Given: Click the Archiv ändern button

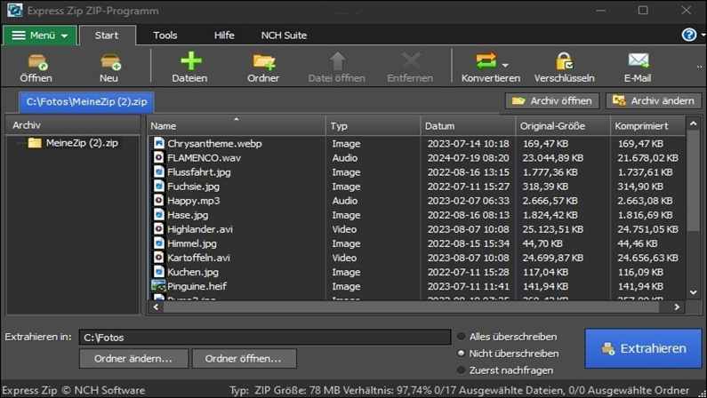Looking at the screenshot, I should 654,101.
